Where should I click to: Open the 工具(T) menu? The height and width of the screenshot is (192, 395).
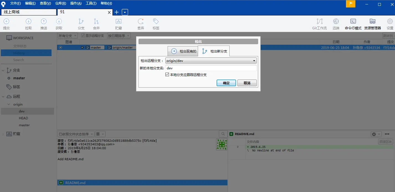pyautogui.click(x=91, y=3)
